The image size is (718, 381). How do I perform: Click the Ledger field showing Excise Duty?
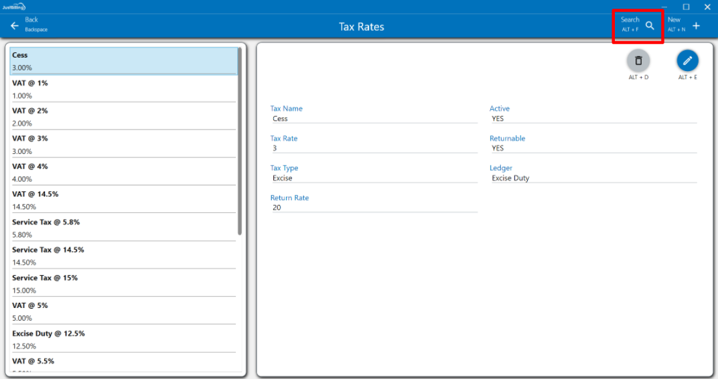(x=593, y=178)
